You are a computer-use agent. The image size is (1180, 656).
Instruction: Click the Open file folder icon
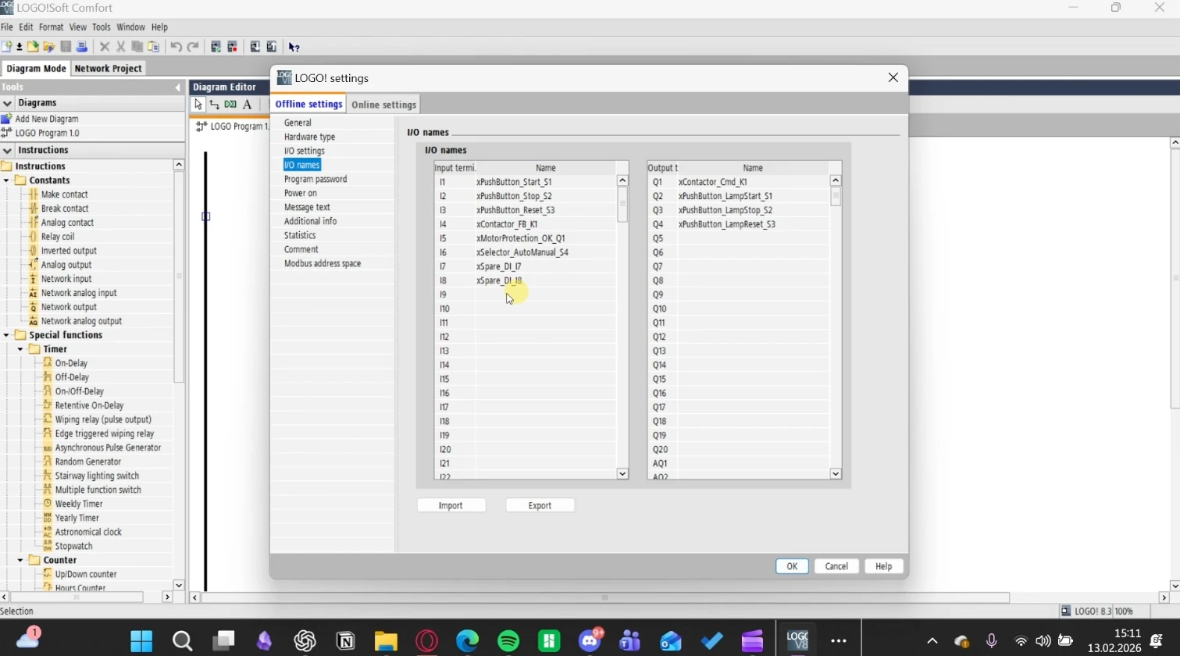33,47
